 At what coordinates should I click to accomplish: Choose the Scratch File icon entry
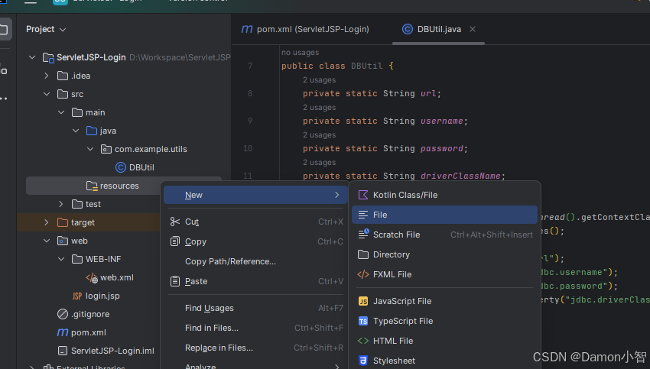pyautogui.click(x=363, y=235)
